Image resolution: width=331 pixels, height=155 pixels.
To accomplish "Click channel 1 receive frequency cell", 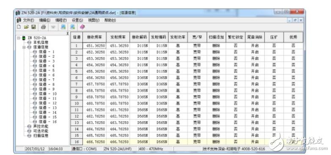I will point(94,46).
